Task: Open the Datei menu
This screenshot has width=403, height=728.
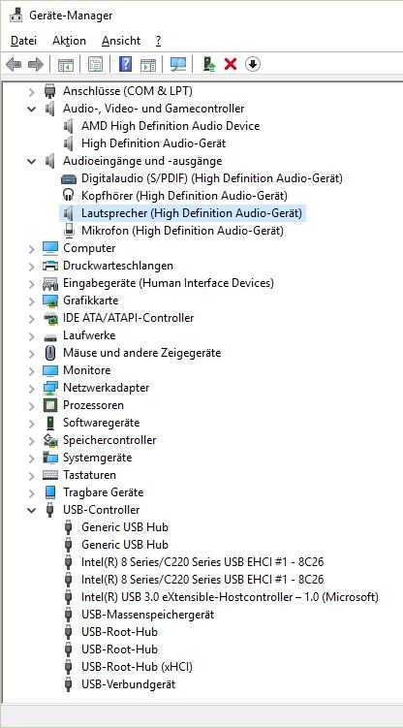Action: [23, 41]
